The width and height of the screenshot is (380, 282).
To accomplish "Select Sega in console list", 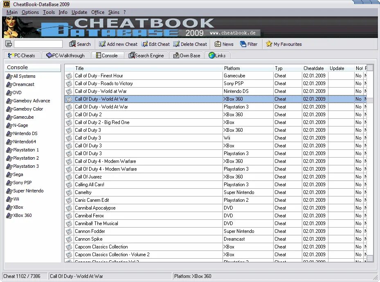I will coord(15,174).
